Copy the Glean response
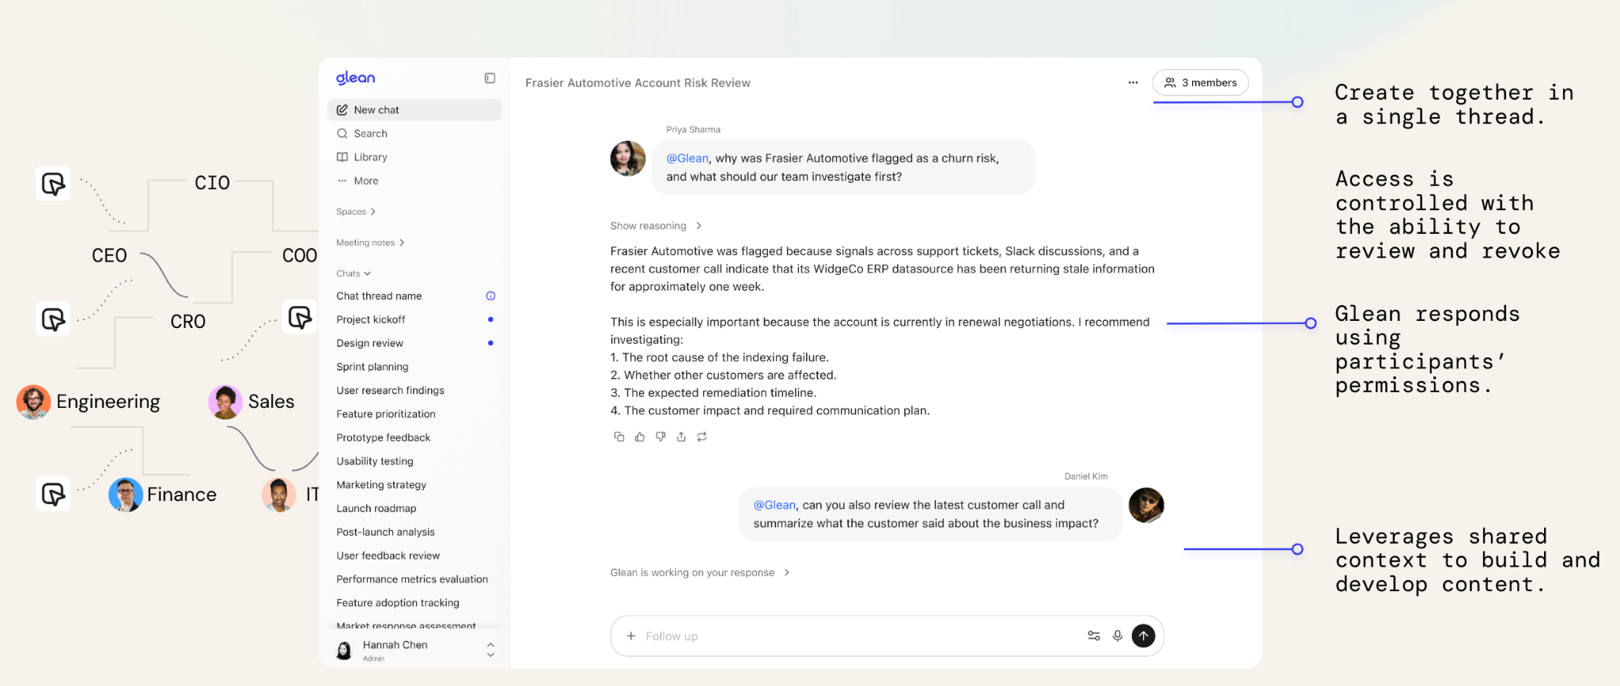The image size is (1620, 686). point(619,436)
